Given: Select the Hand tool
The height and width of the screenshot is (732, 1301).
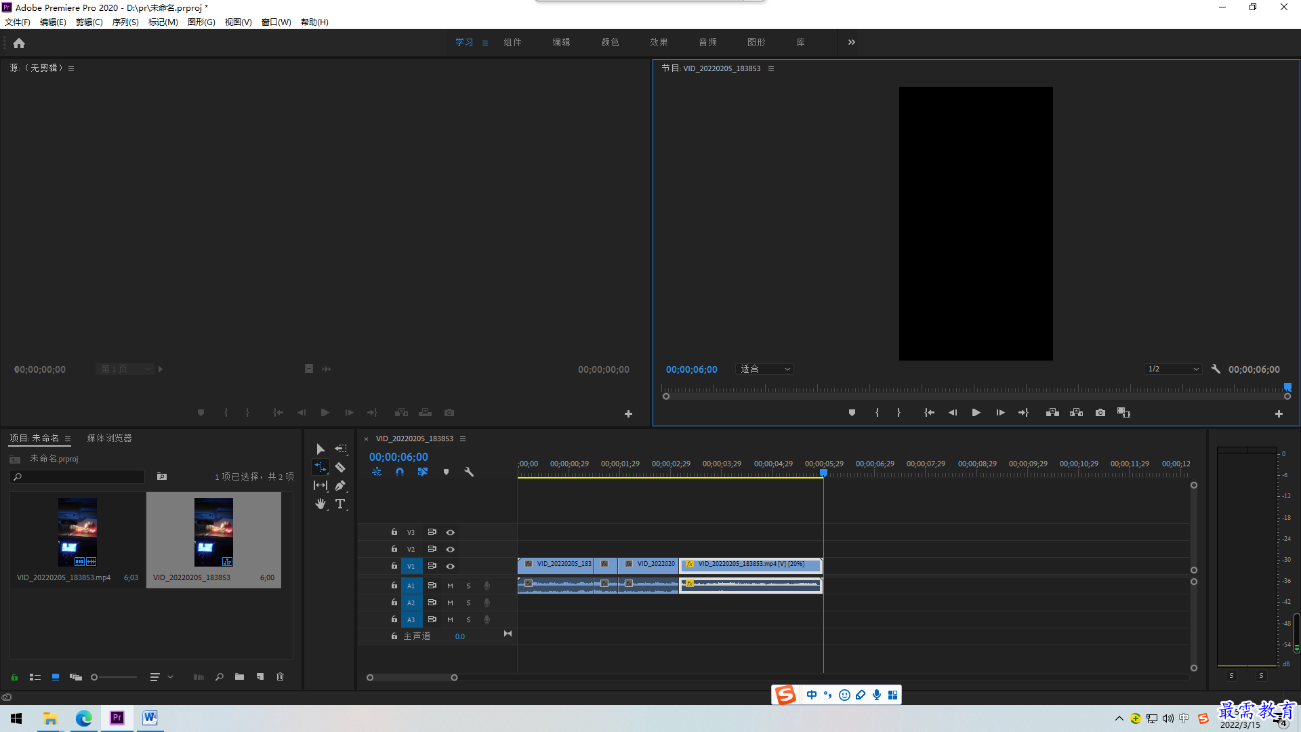Looking at the screenshot, I should [x=321, y=504].
